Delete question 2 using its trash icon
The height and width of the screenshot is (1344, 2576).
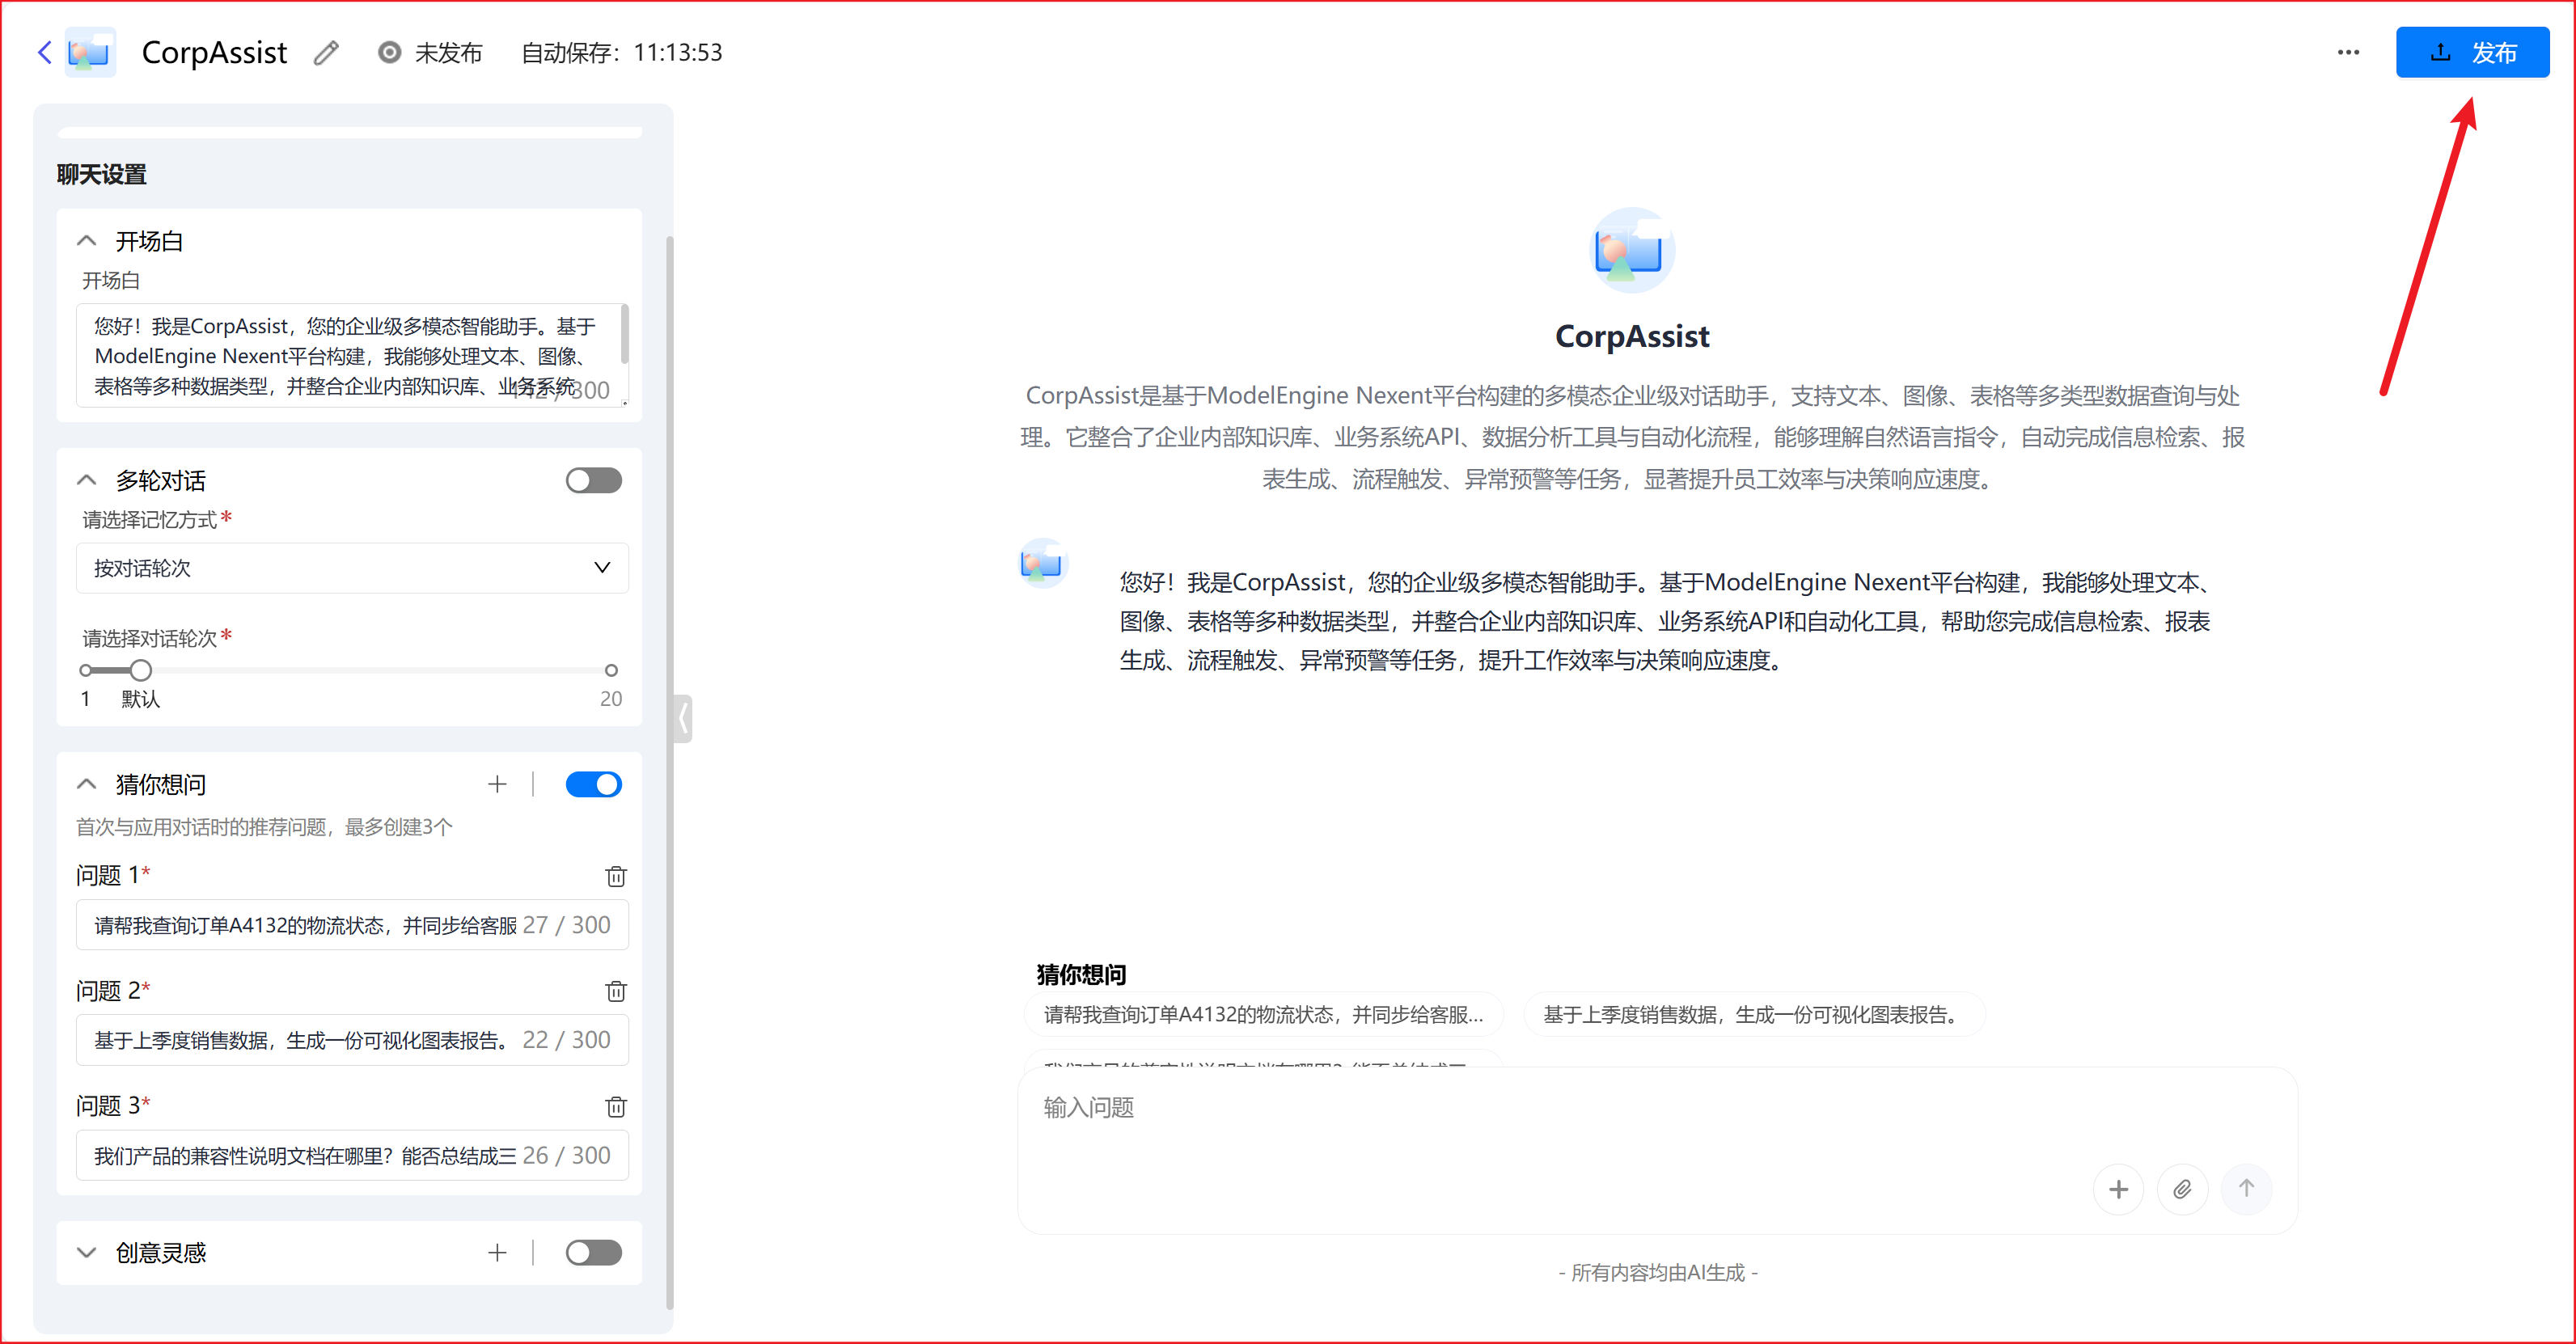[616, 991]
